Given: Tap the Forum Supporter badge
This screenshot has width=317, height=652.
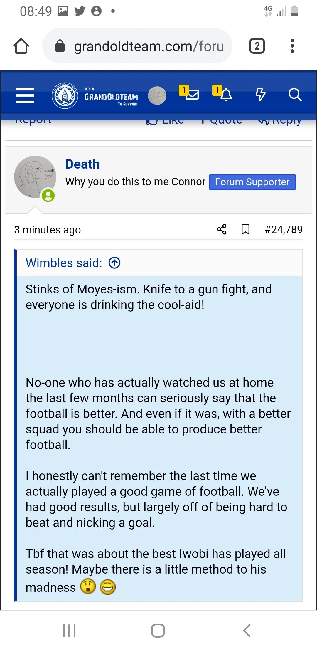Looking at the screenshot, I should click(252, 182).
